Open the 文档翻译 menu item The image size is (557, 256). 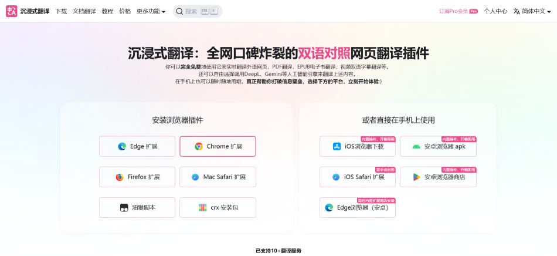tap(84, 11)
